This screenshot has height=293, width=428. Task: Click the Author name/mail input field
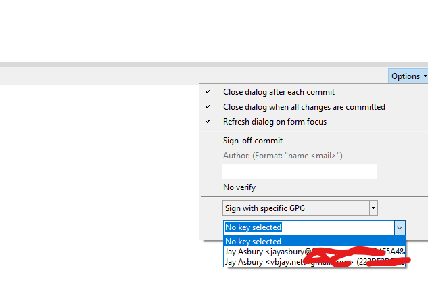click(300, 171)
